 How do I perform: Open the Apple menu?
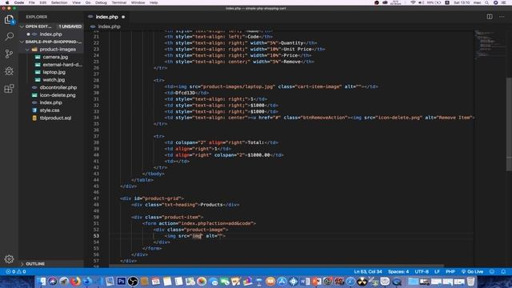point(6,2)
